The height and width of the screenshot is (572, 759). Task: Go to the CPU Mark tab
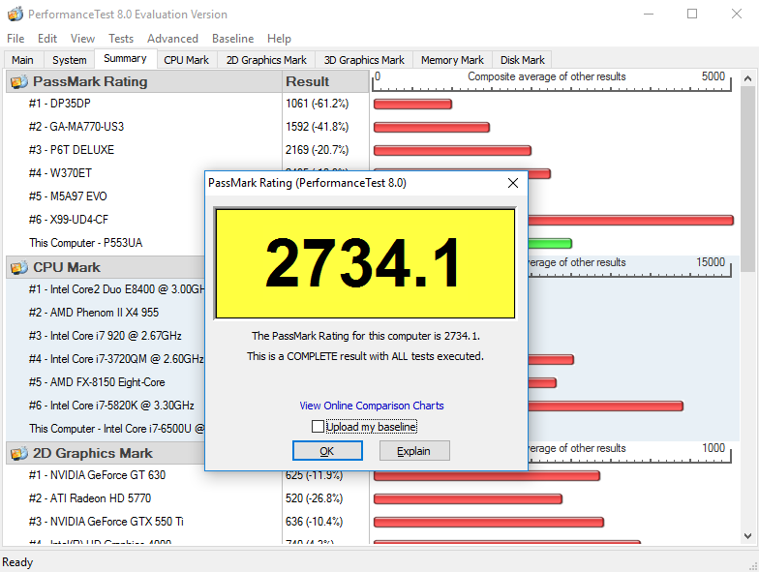click(186, 60)
